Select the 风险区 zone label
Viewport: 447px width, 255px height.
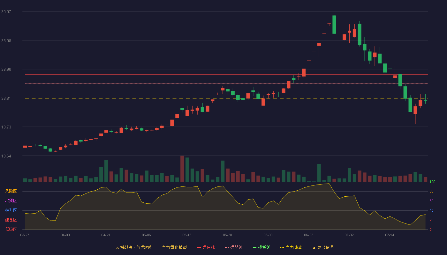click(11, 191)
